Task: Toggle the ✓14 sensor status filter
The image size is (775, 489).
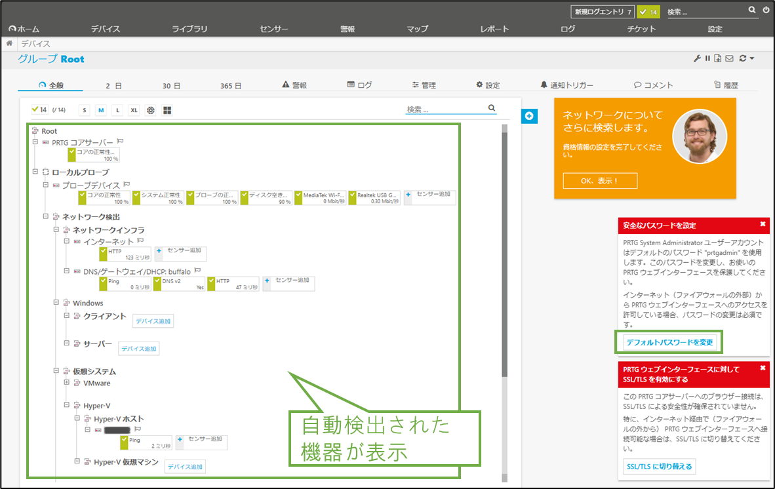Action: click(39, 109)
